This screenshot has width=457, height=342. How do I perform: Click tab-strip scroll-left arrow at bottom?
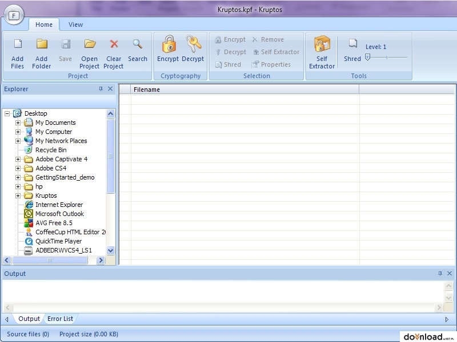[7, 319]
